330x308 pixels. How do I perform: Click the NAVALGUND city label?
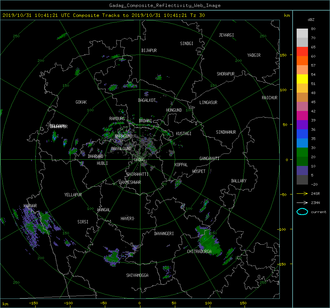pos(121,149)
